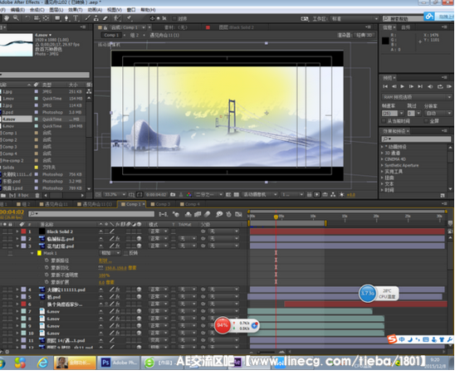Open the Mask 1 相加 mode dropdown
The height and width of the screenshot is (375, 455).
click(110, 253)
